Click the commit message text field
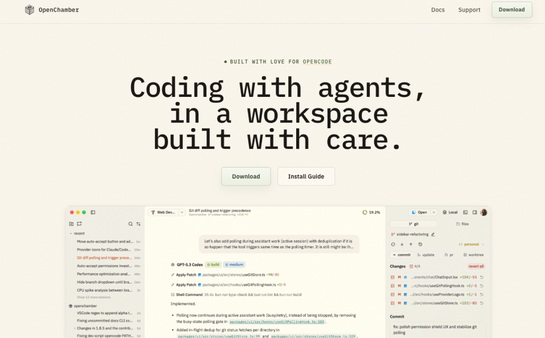Screen dimensions: 545x338 [438, 329]
